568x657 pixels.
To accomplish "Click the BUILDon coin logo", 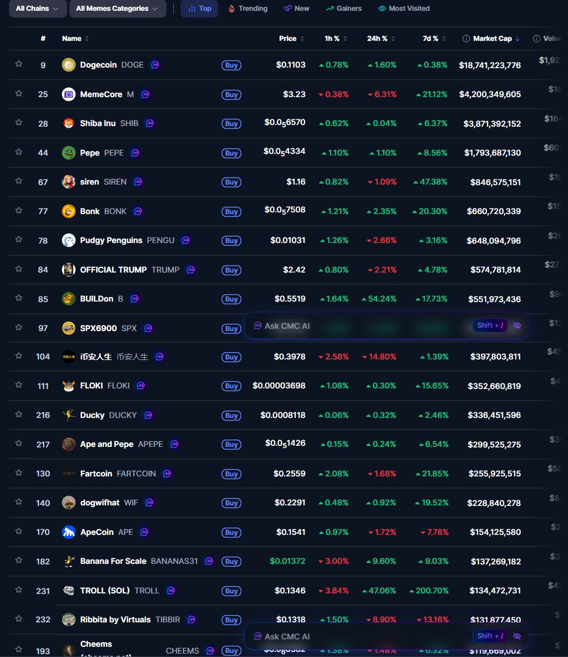I will (x=68, y=298).
